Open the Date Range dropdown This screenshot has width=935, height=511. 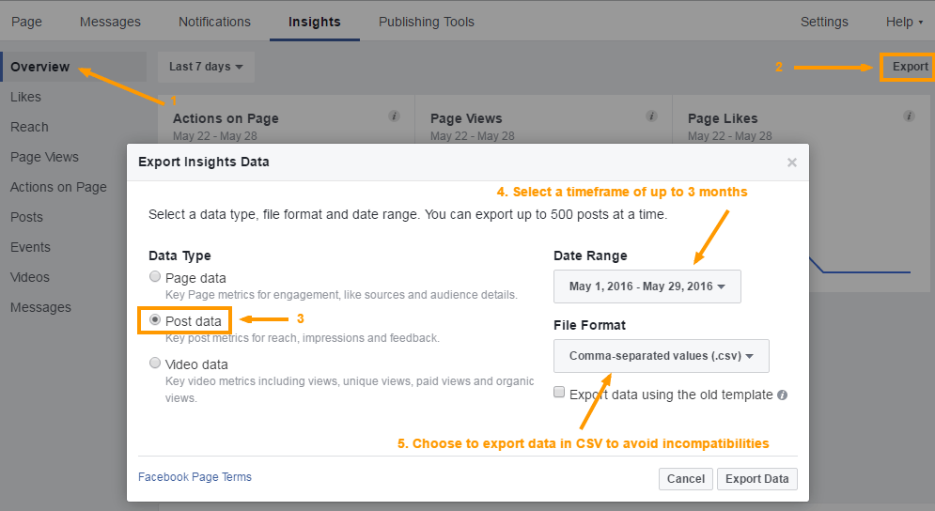tap(647, 286)
